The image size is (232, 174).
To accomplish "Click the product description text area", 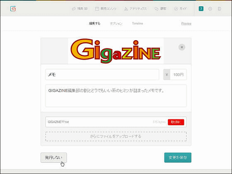I will (116, 96).
